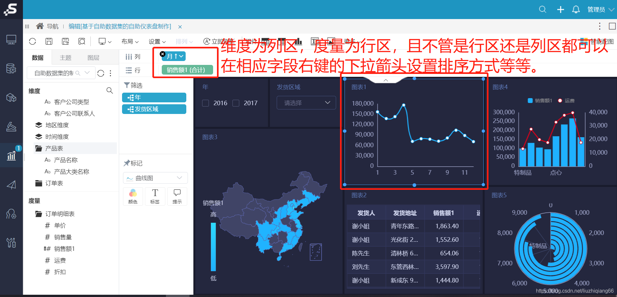The height and width of the screenshot is (297, 617).
Task: Switch to the 主题 tab
Action: coord(66,58)
